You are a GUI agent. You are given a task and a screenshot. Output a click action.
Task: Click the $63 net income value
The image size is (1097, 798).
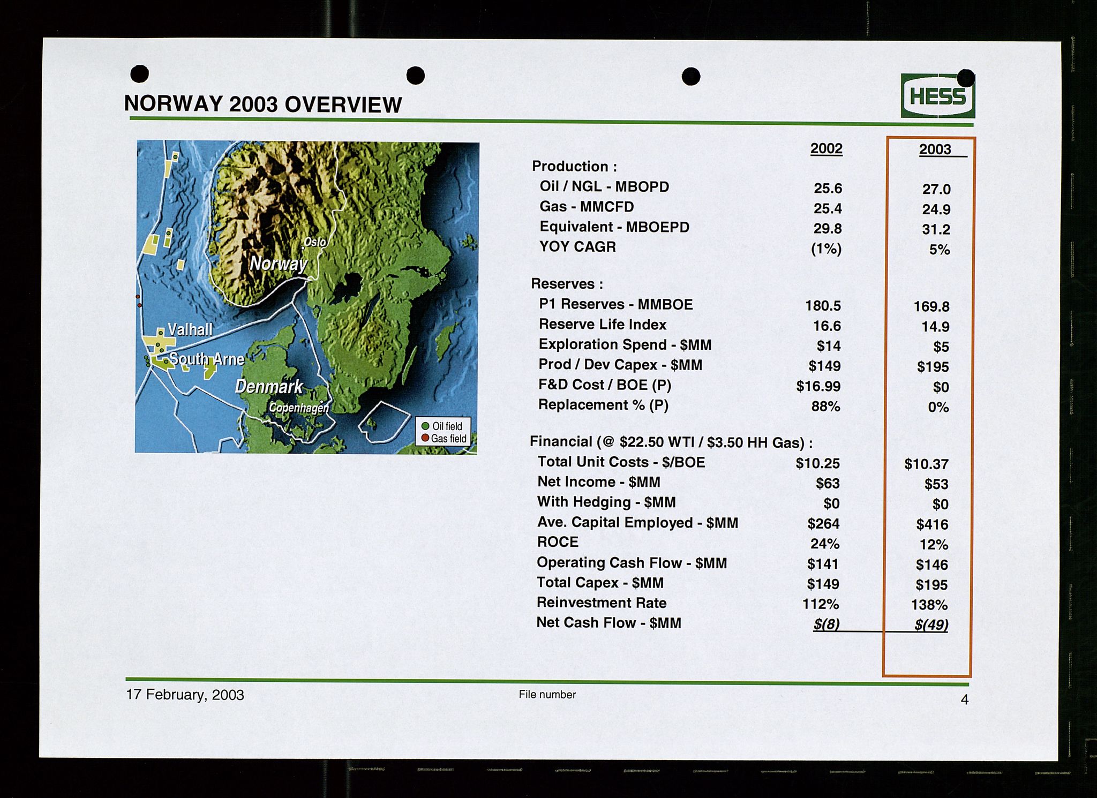point(828,484)
